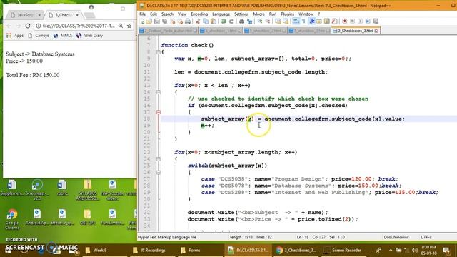The width and height of the screenshot is (457, 257).
Task: Click the Cut scissors icon in Notepad++
Action: (198, 21)
